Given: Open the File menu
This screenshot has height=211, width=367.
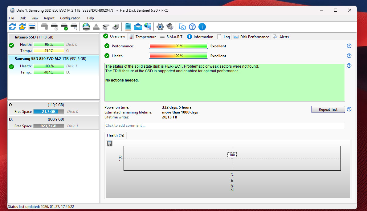Looking at the screenshot, I should coord(11,18).
